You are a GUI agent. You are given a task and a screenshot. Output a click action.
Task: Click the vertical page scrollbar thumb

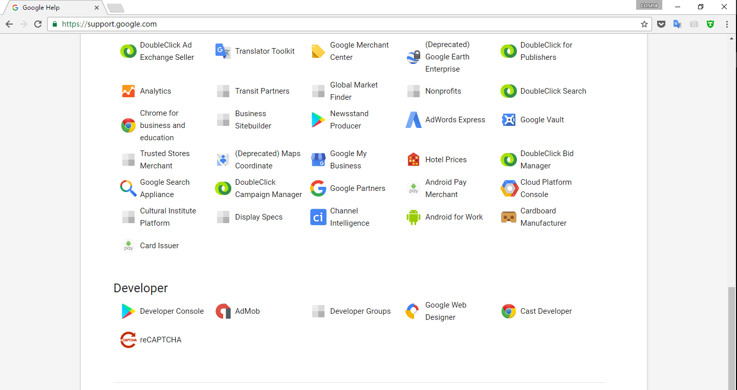(732, 338)
